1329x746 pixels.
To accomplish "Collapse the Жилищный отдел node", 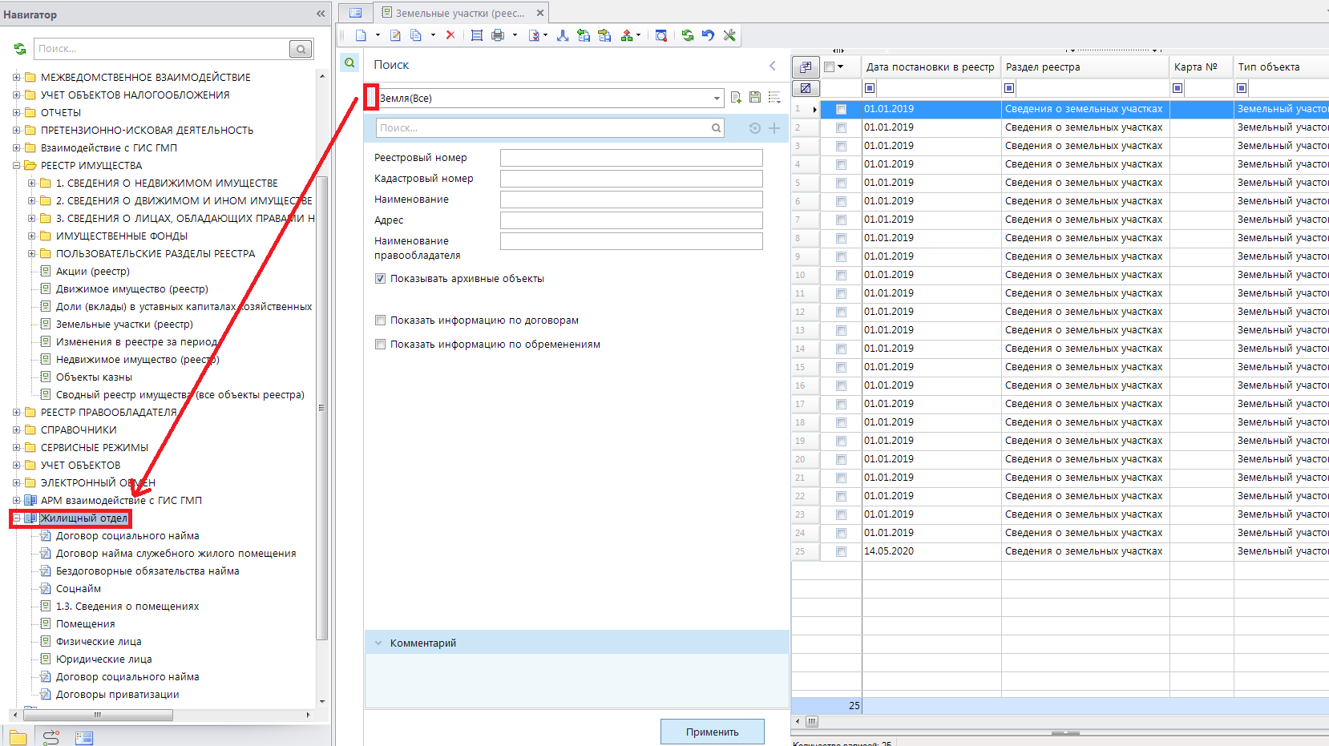I will point(16,518).
